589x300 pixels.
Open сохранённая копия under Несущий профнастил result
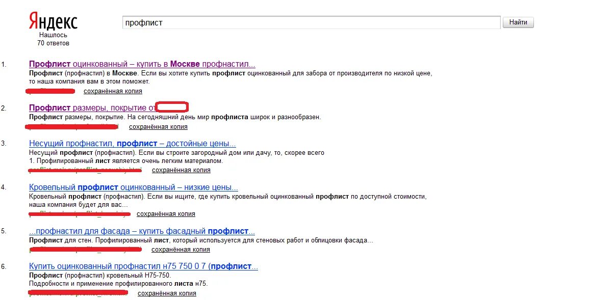(x=181, y=170)
